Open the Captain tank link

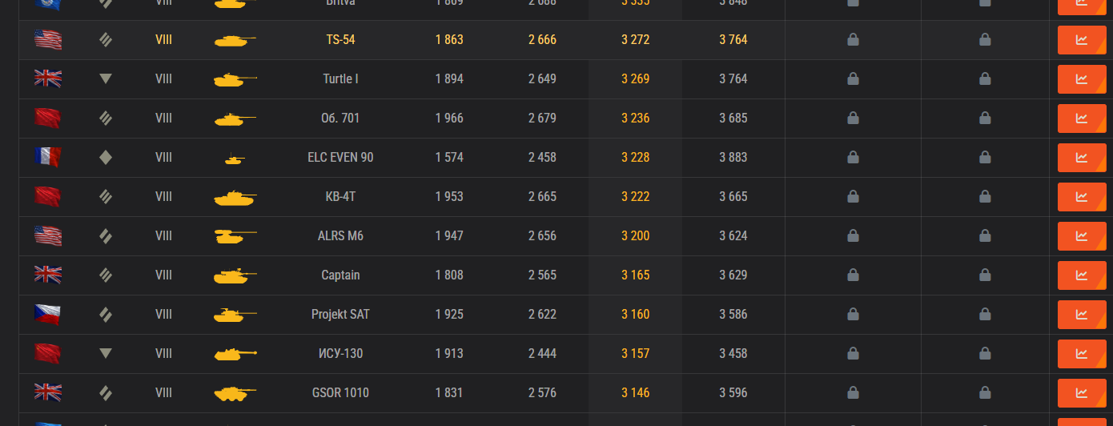pyautogui.click(x=340, y=275)
